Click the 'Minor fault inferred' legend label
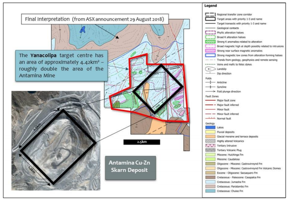 click(228, 114)
